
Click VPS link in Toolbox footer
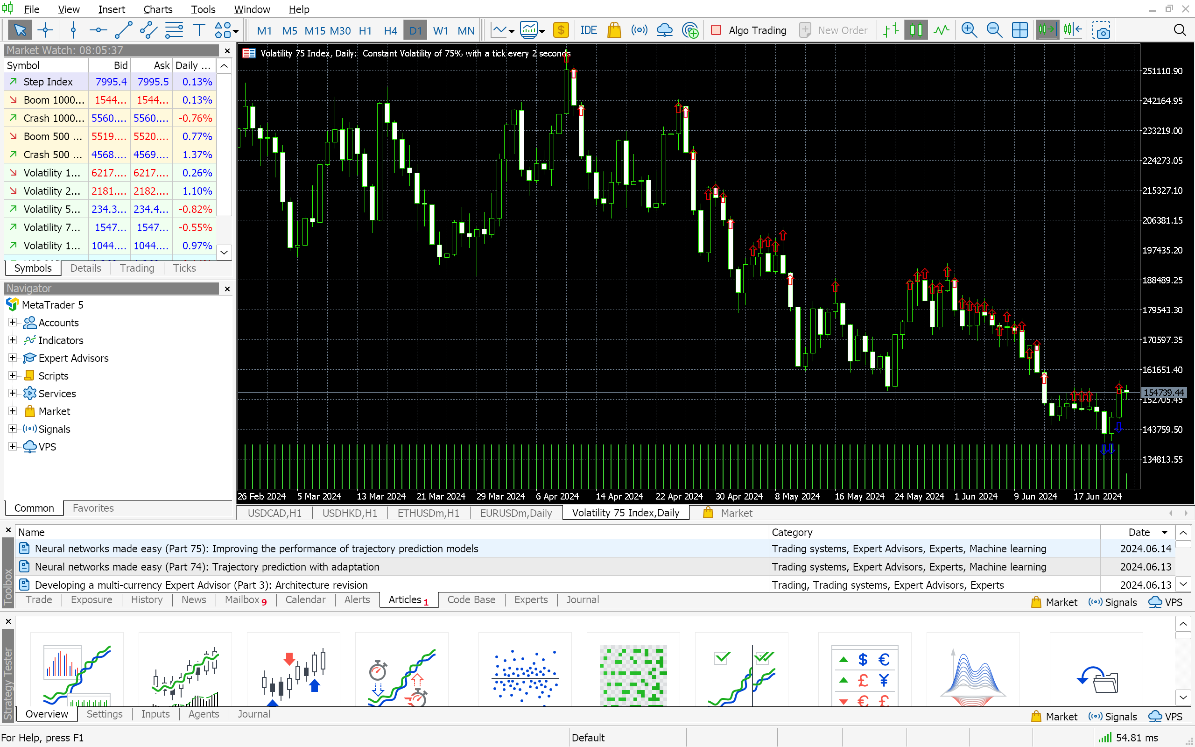[x=1166, y=602]
